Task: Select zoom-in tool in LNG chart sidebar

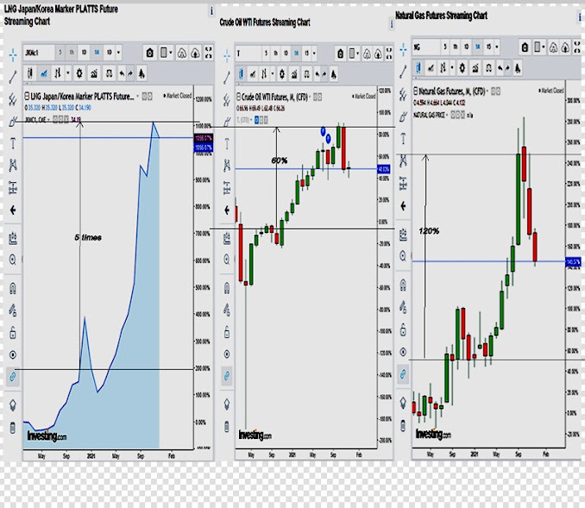Action: tap(13, 260)
